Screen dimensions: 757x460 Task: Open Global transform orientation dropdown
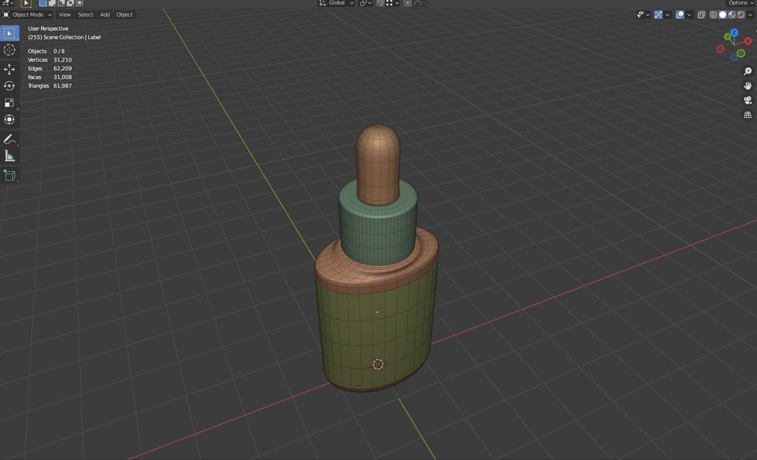coord(336,3)
